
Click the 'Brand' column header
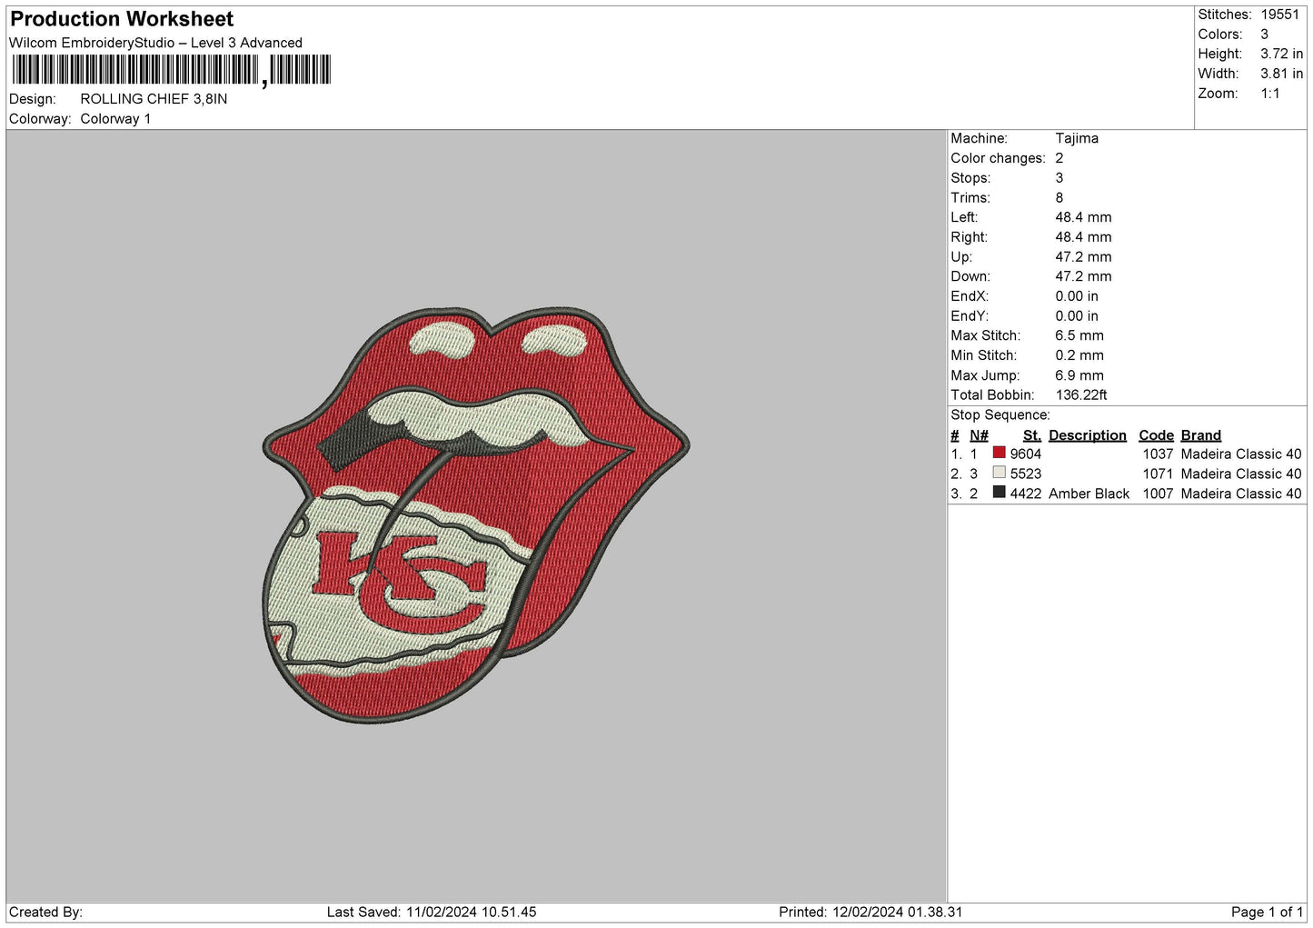1200,435
